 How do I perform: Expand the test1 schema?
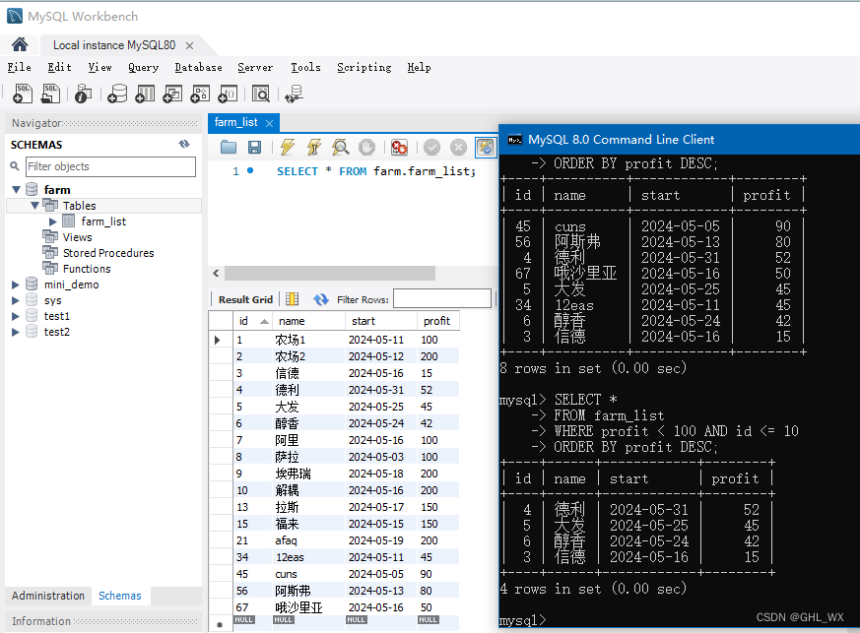(x=16, y=316)
